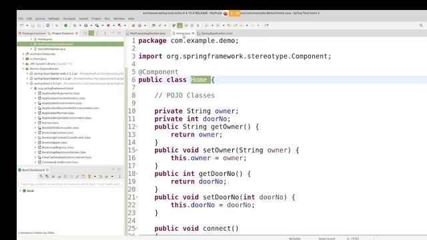Open the Source menu

coord(40,19)
